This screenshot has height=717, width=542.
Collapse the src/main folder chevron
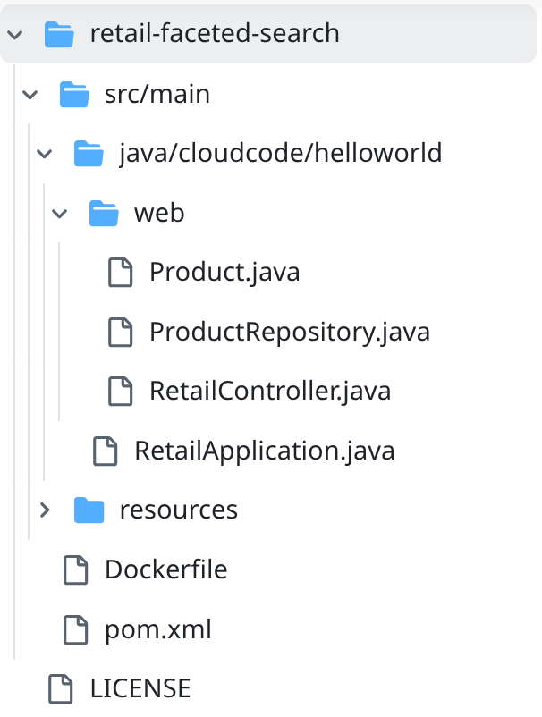(x=30, y=94)
